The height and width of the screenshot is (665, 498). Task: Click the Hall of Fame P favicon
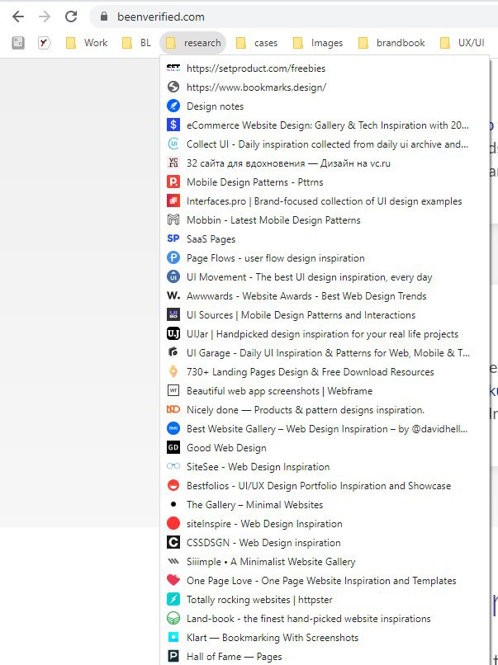click(x=173, y=657)
